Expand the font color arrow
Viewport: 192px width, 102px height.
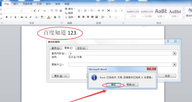[x=52, y=17]
